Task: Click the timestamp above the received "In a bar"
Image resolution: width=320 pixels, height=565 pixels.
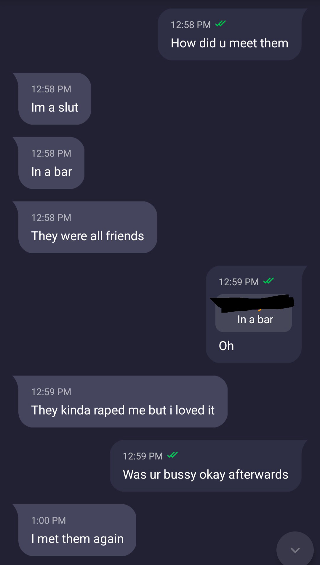Action: coord(51,153)
